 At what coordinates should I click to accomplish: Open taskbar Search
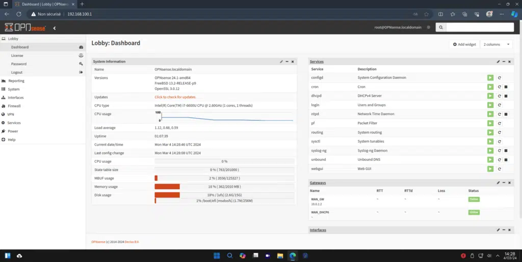click(230, 255)
